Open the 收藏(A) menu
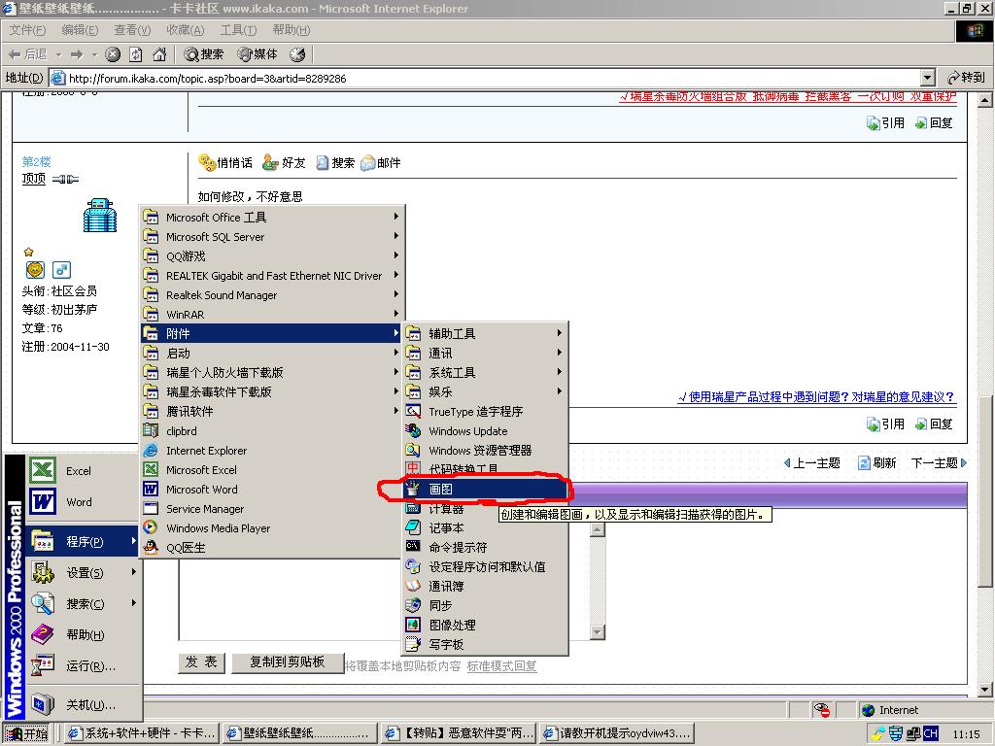995x746 pixels. pyautogui.click(x=186, y=30)
